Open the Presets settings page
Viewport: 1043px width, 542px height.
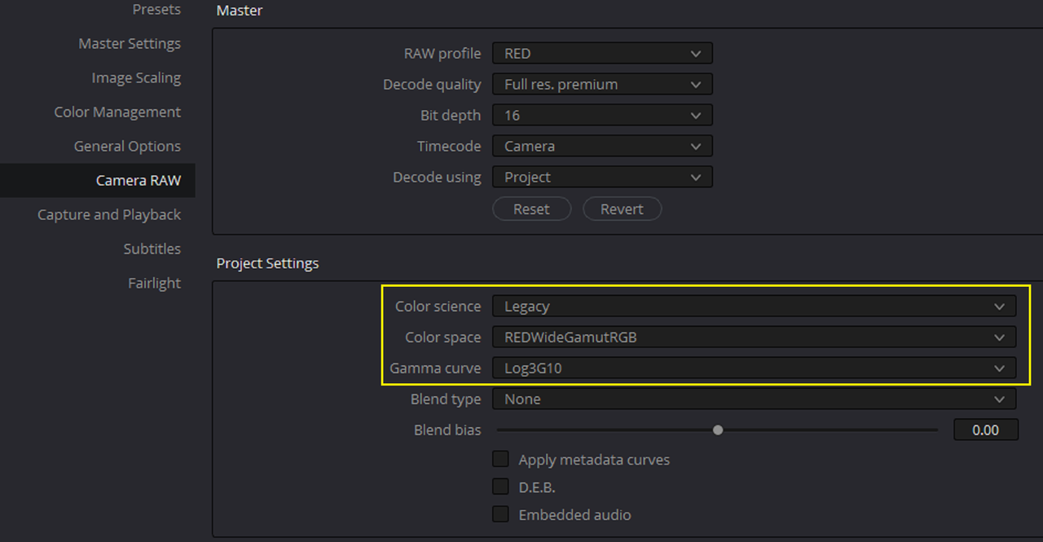pyautogui.click(x=156, y=10)
